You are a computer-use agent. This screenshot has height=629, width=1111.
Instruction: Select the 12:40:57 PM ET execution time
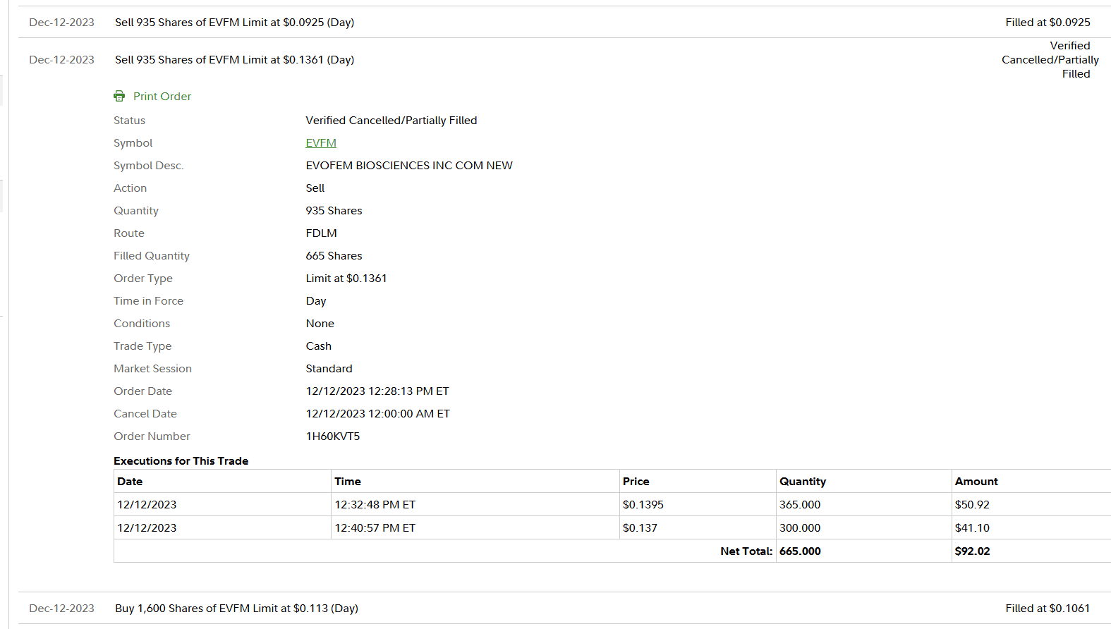pyautogui.click(x=375, y=527)
